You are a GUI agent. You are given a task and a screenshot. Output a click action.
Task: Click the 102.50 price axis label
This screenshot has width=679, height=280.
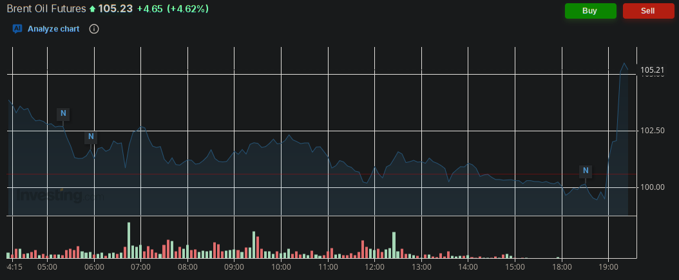pyautogui.click(x=652, y=131)
